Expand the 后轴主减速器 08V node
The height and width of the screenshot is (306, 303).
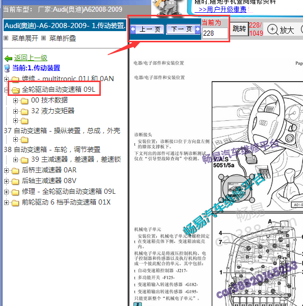click(6, 181)
